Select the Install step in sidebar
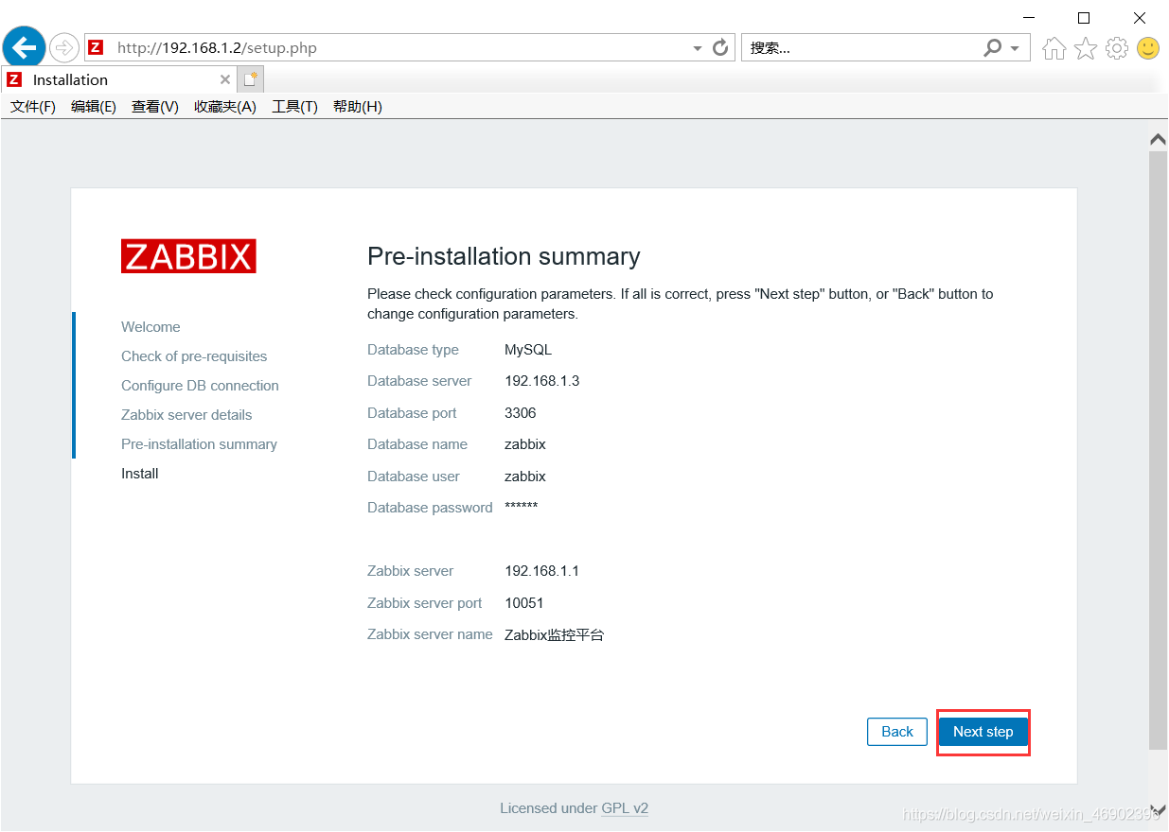 coord(140,474)
